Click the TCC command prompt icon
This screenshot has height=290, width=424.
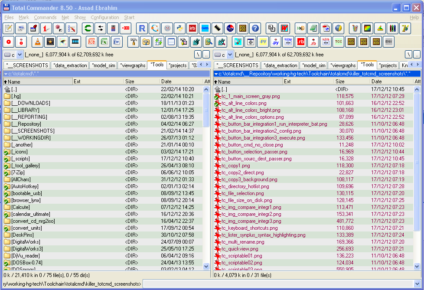[x=338, y=42]
